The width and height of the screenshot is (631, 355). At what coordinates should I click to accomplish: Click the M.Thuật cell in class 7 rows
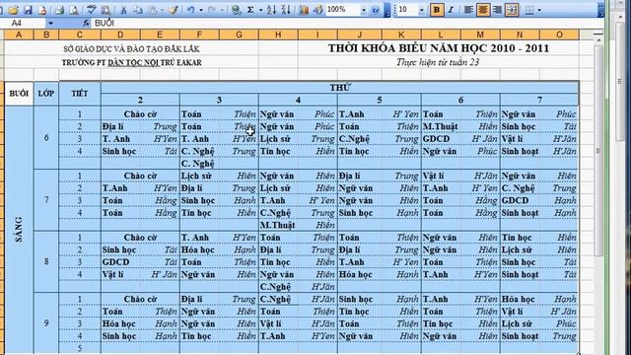pyautogui.click(x=277, y=225)
